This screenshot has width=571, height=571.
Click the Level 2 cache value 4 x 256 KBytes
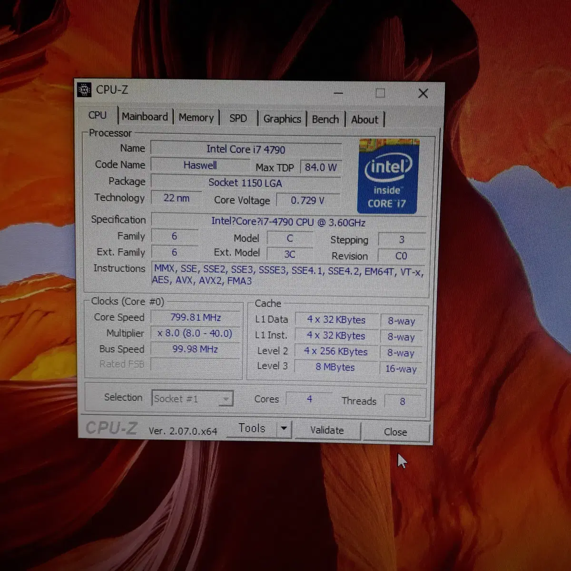coord(336,351)
